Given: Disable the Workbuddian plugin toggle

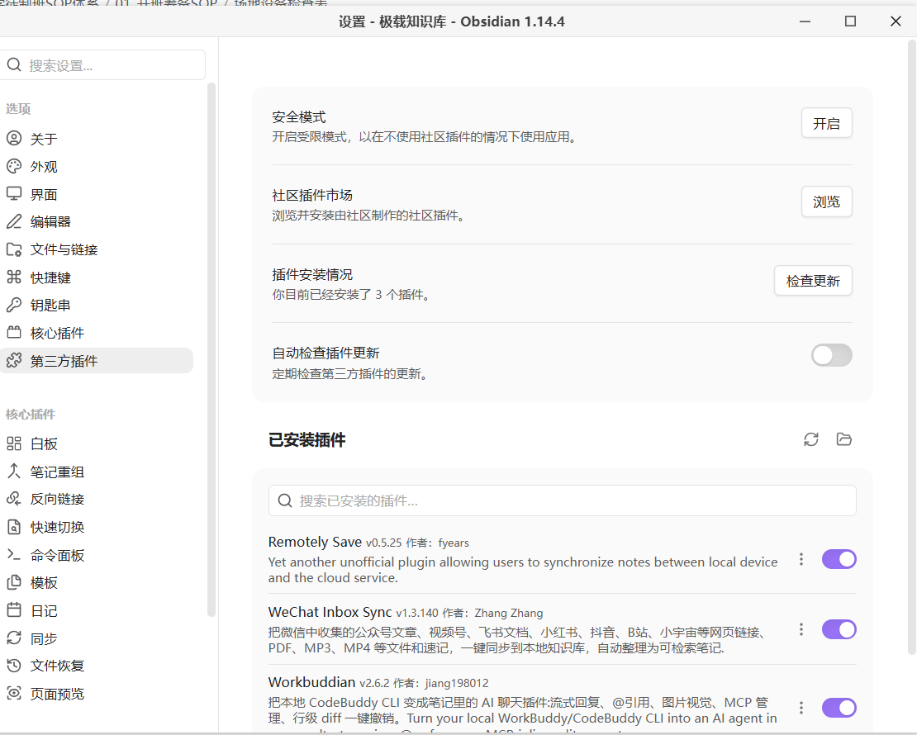Looking at the screenshot, I should click(x=839, y=708).
